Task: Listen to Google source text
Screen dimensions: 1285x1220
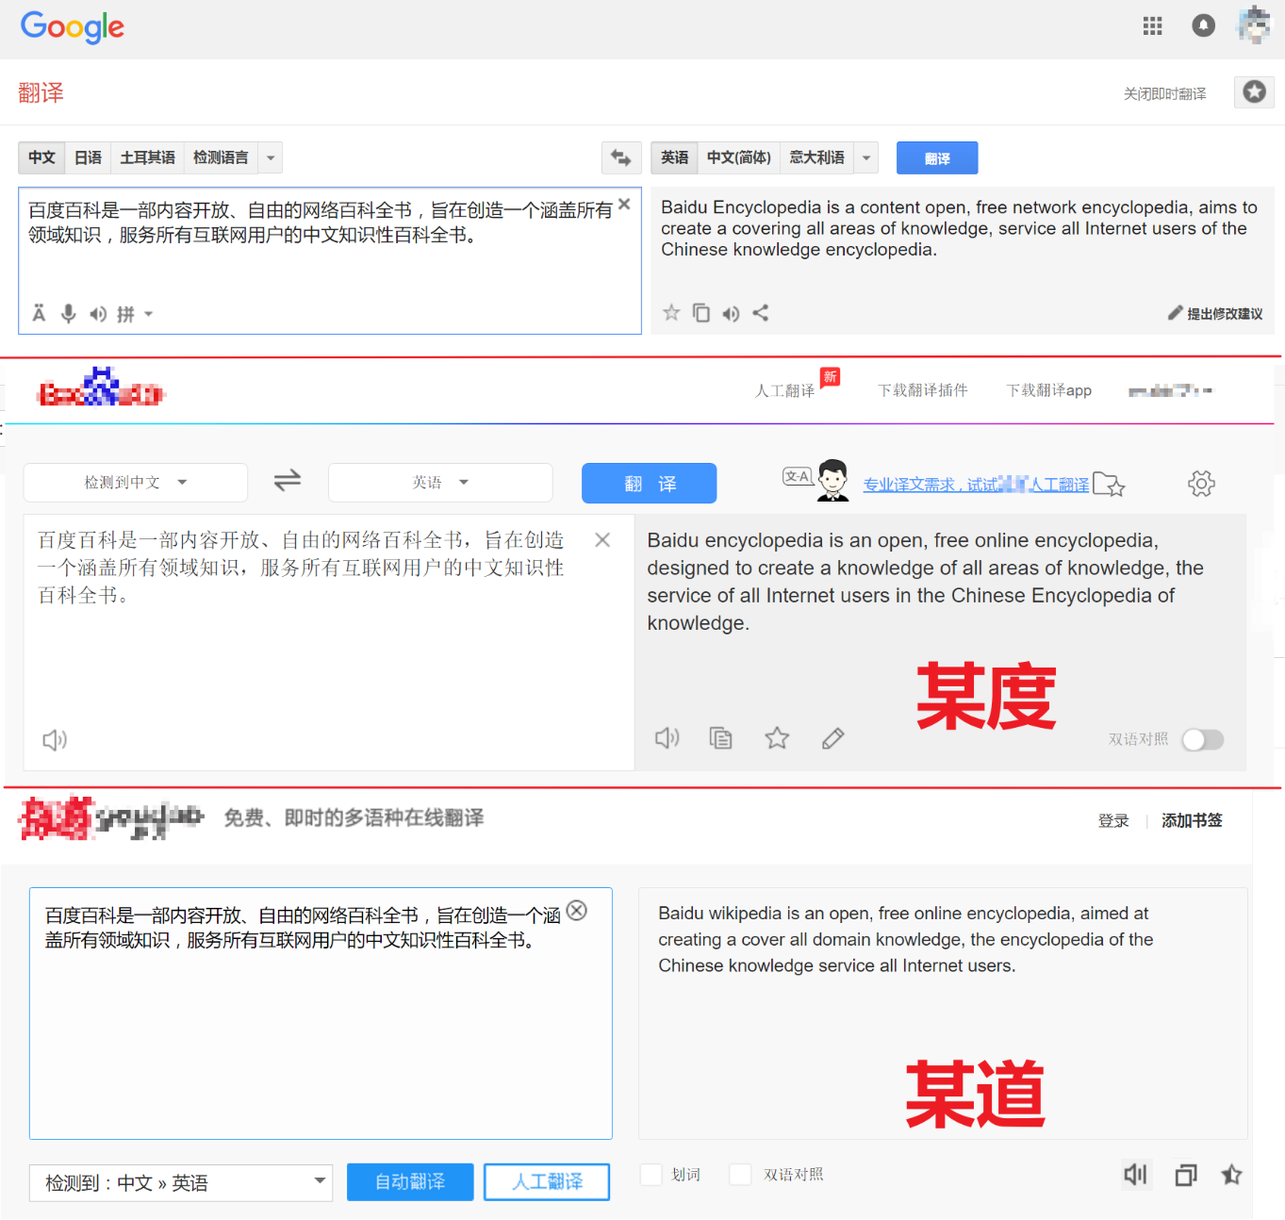Action: (x=98, y=314)
